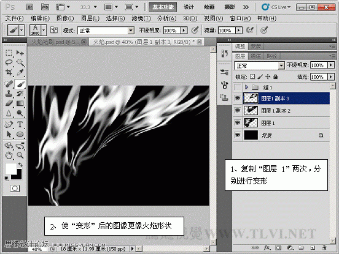Select the Lasso tool
This screenshot has width=339, height=254.
point(9,62)
